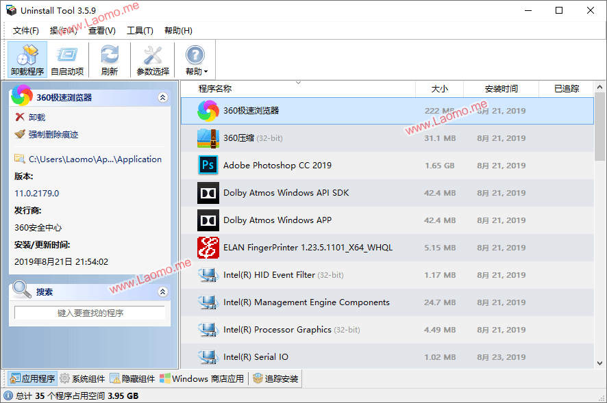Click the 24.7 MB size cell

[439, 302]
